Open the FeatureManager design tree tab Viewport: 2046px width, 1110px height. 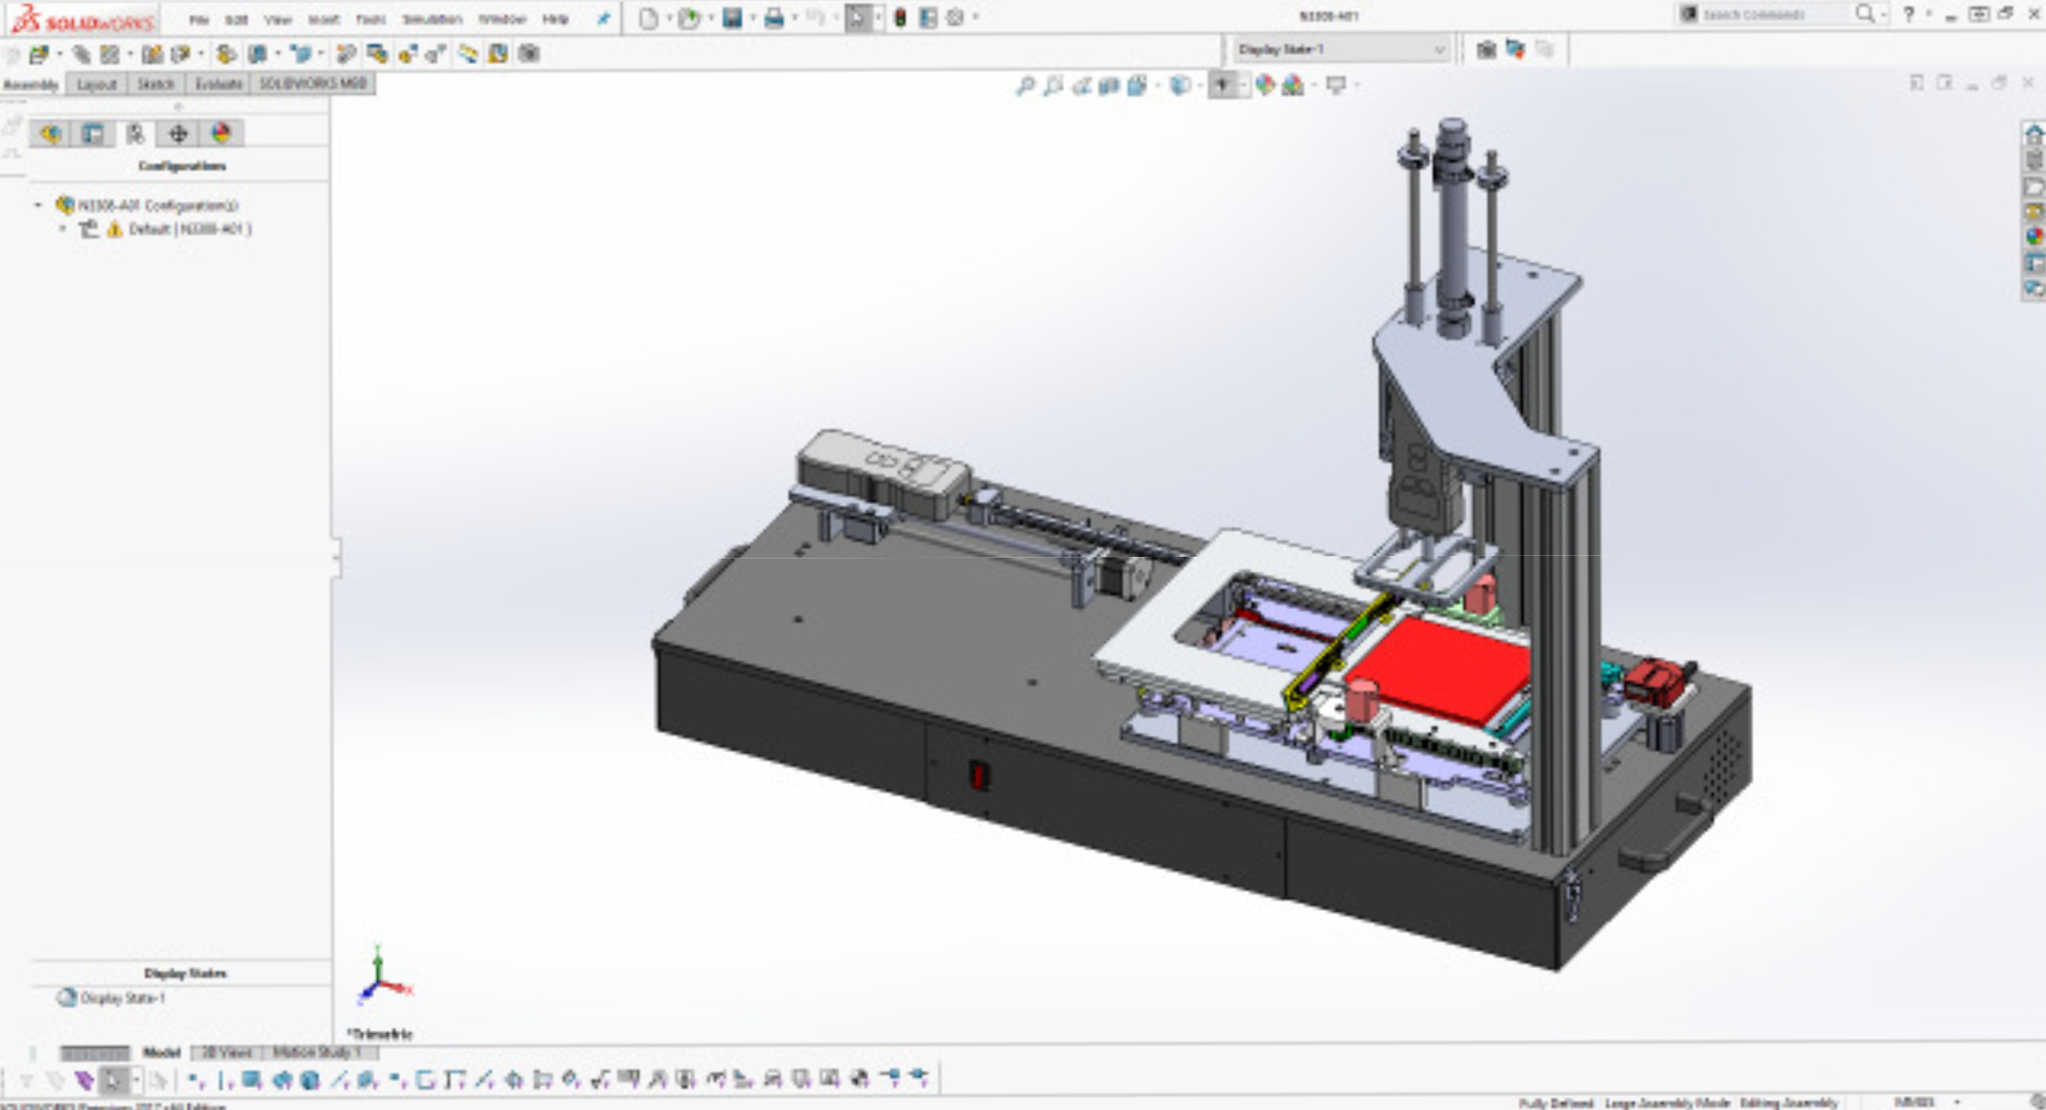[x=50, y=134]
